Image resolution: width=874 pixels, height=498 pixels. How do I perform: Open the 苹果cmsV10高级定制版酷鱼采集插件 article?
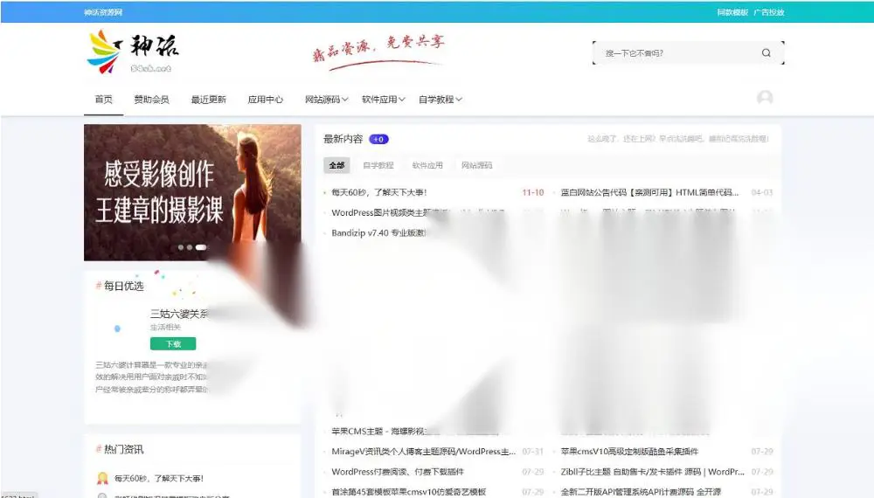click(629, 451)
